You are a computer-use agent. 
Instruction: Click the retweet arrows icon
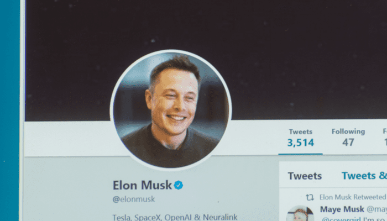coord(310,197)
